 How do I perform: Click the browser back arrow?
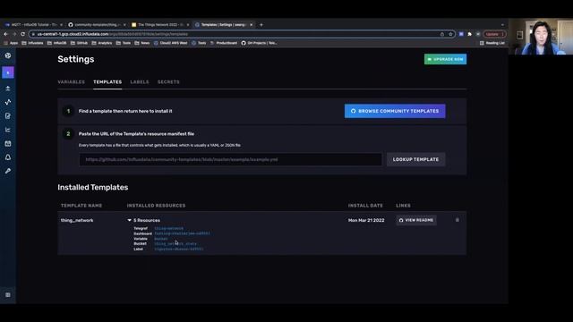(6, 34)
